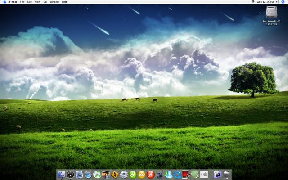
Task: Launch iTunes from the dock
Action: [97, 175]
